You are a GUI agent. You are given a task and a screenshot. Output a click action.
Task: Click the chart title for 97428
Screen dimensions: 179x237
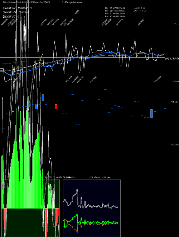26,2
